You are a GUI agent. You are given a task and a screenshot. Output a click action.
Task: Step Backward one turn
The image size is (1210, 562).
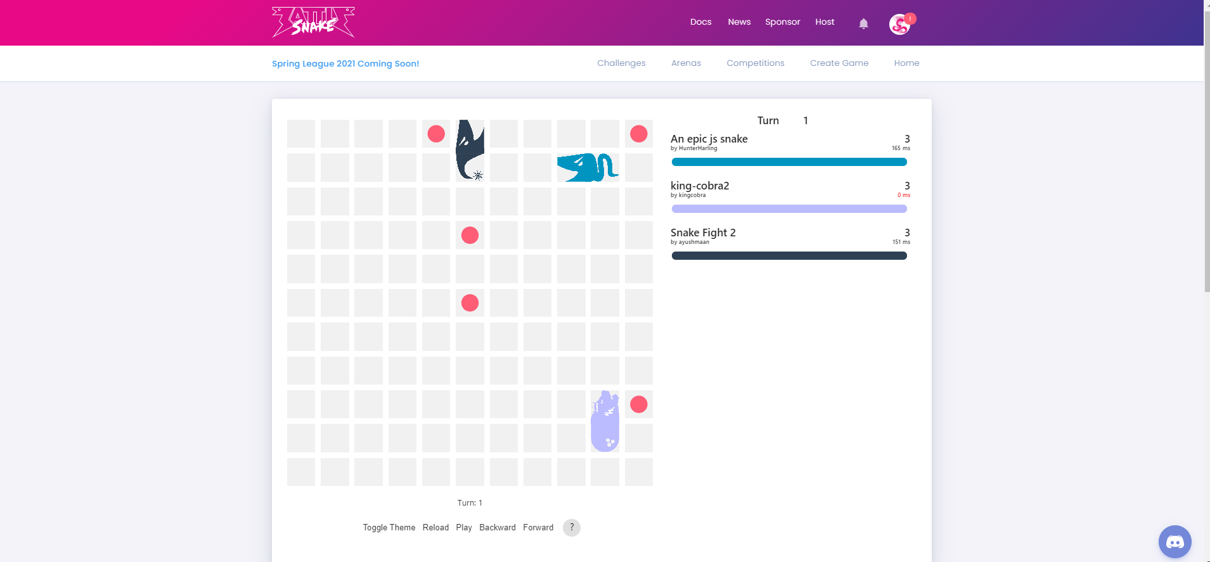coord(498,528)
